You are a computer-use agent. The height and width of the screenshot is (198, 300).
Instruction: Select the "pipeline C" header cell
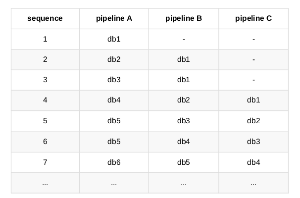[x=253, y=19]
